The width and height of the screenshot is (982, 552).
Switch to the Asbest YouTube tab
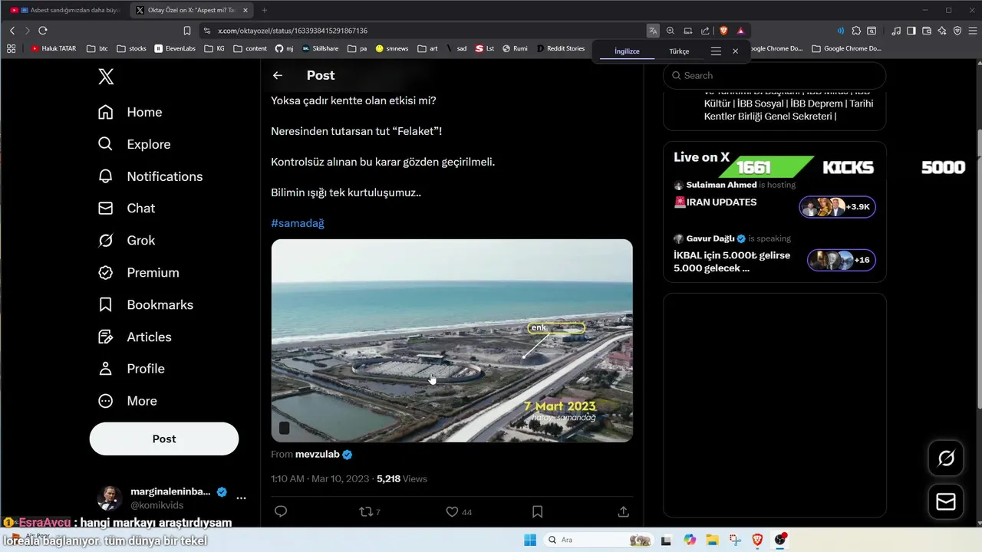[65, 10]
